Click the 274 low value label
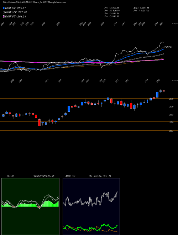This screenshot has height=235, width=178. pos(147,81)
